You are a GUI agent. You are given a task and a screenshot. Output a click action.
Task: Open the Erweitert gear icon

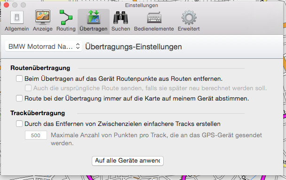pos(189,17)
